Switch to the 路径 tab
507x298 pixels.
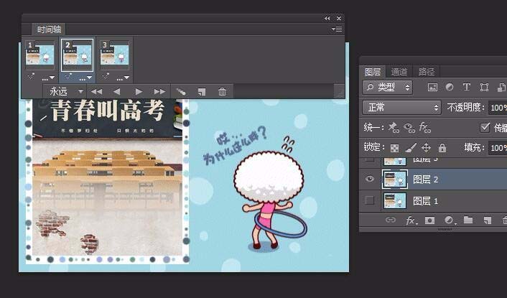426,71
